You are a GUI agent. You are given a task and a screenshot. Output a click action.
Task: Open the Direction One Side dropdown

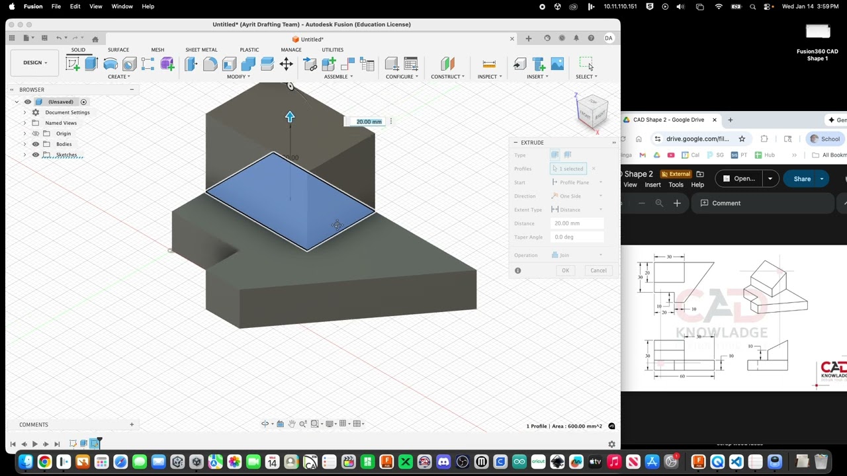pyautogui.click(x=577, y=196)
